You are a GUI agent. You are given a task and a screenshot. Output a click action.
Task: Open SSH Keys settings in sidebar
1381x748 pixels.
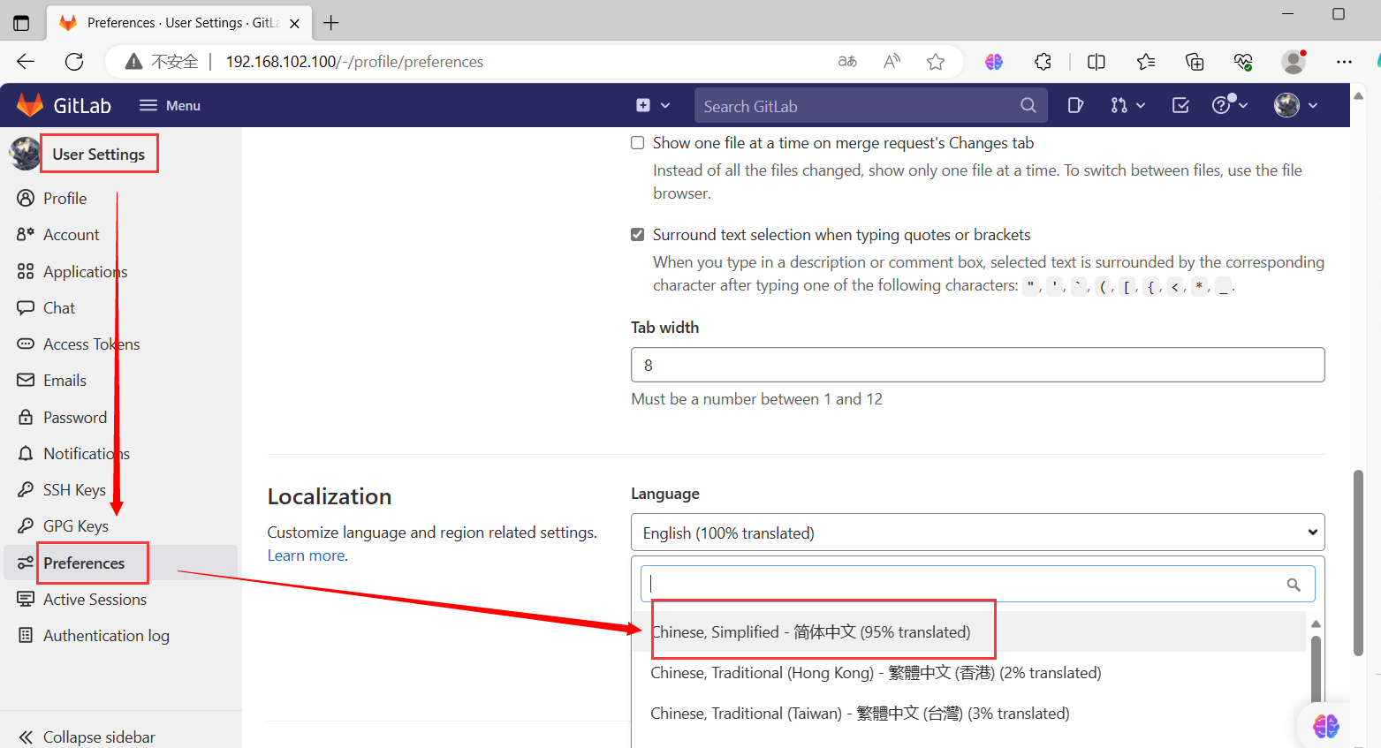(74, 489)
